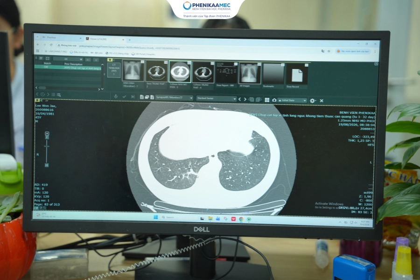Open the layout grid icon
The height and width of the screenshot is (280, 420).
tap(267, 100)
